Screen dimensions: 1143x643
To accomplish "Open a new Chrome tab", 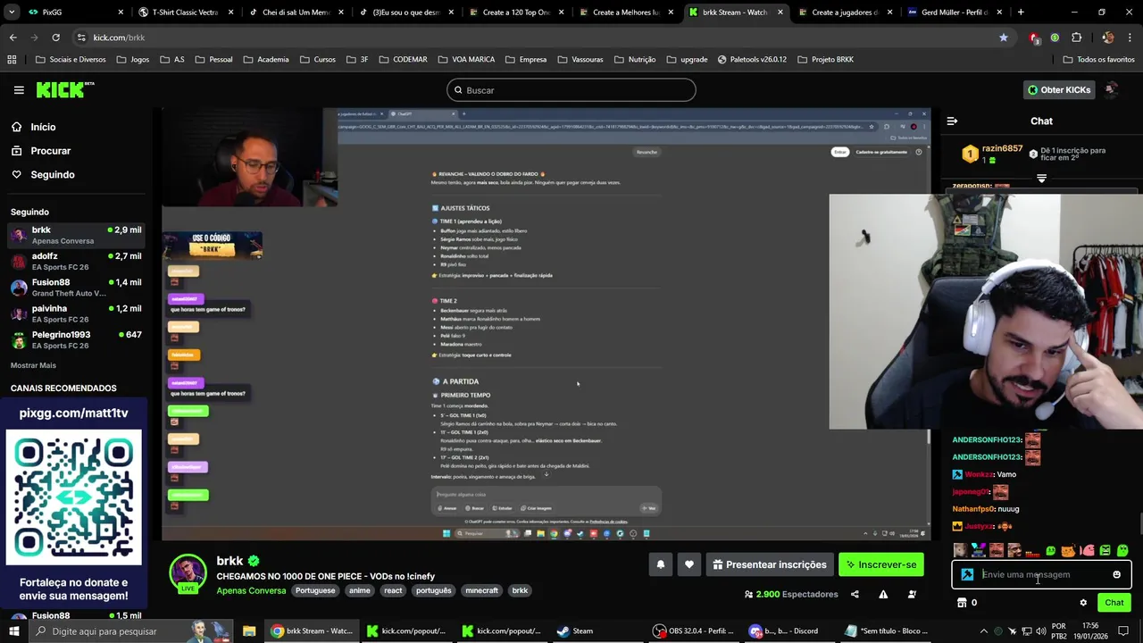I will click(1021, 13).
